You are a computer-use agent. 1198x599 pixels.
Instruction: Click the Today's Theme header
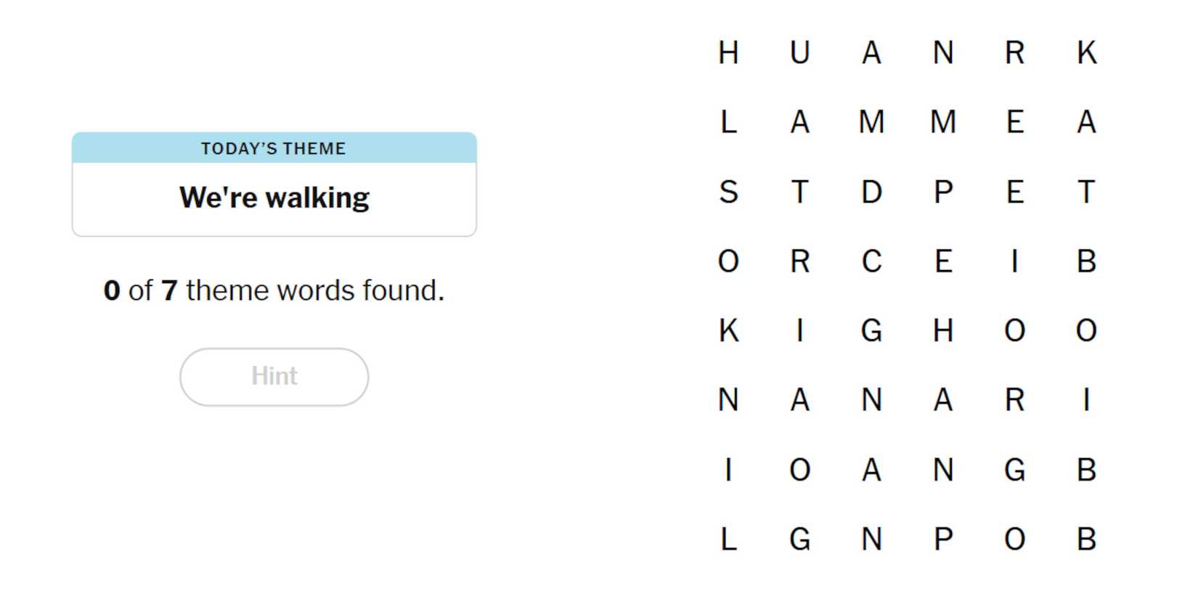[x=274, y=148]
